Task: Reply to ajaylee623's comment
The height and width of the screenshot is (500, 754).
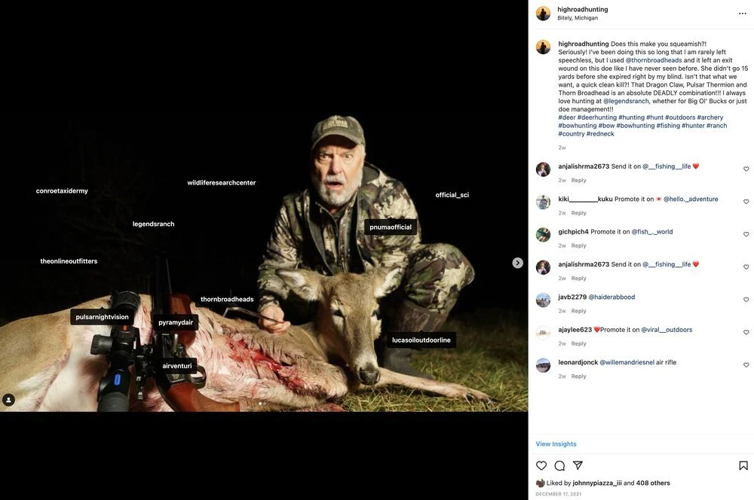Action: coord(578,343)
